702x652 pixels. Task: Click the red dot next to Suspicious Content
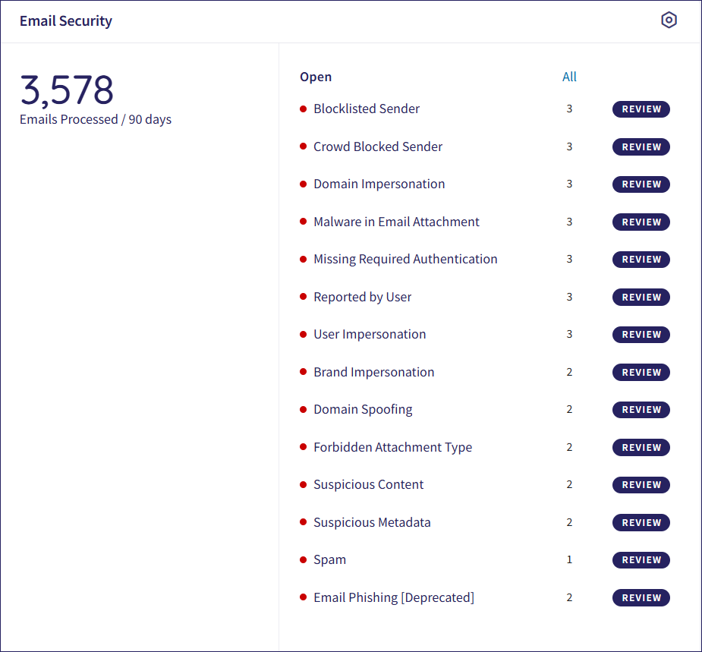click(304, 484)
